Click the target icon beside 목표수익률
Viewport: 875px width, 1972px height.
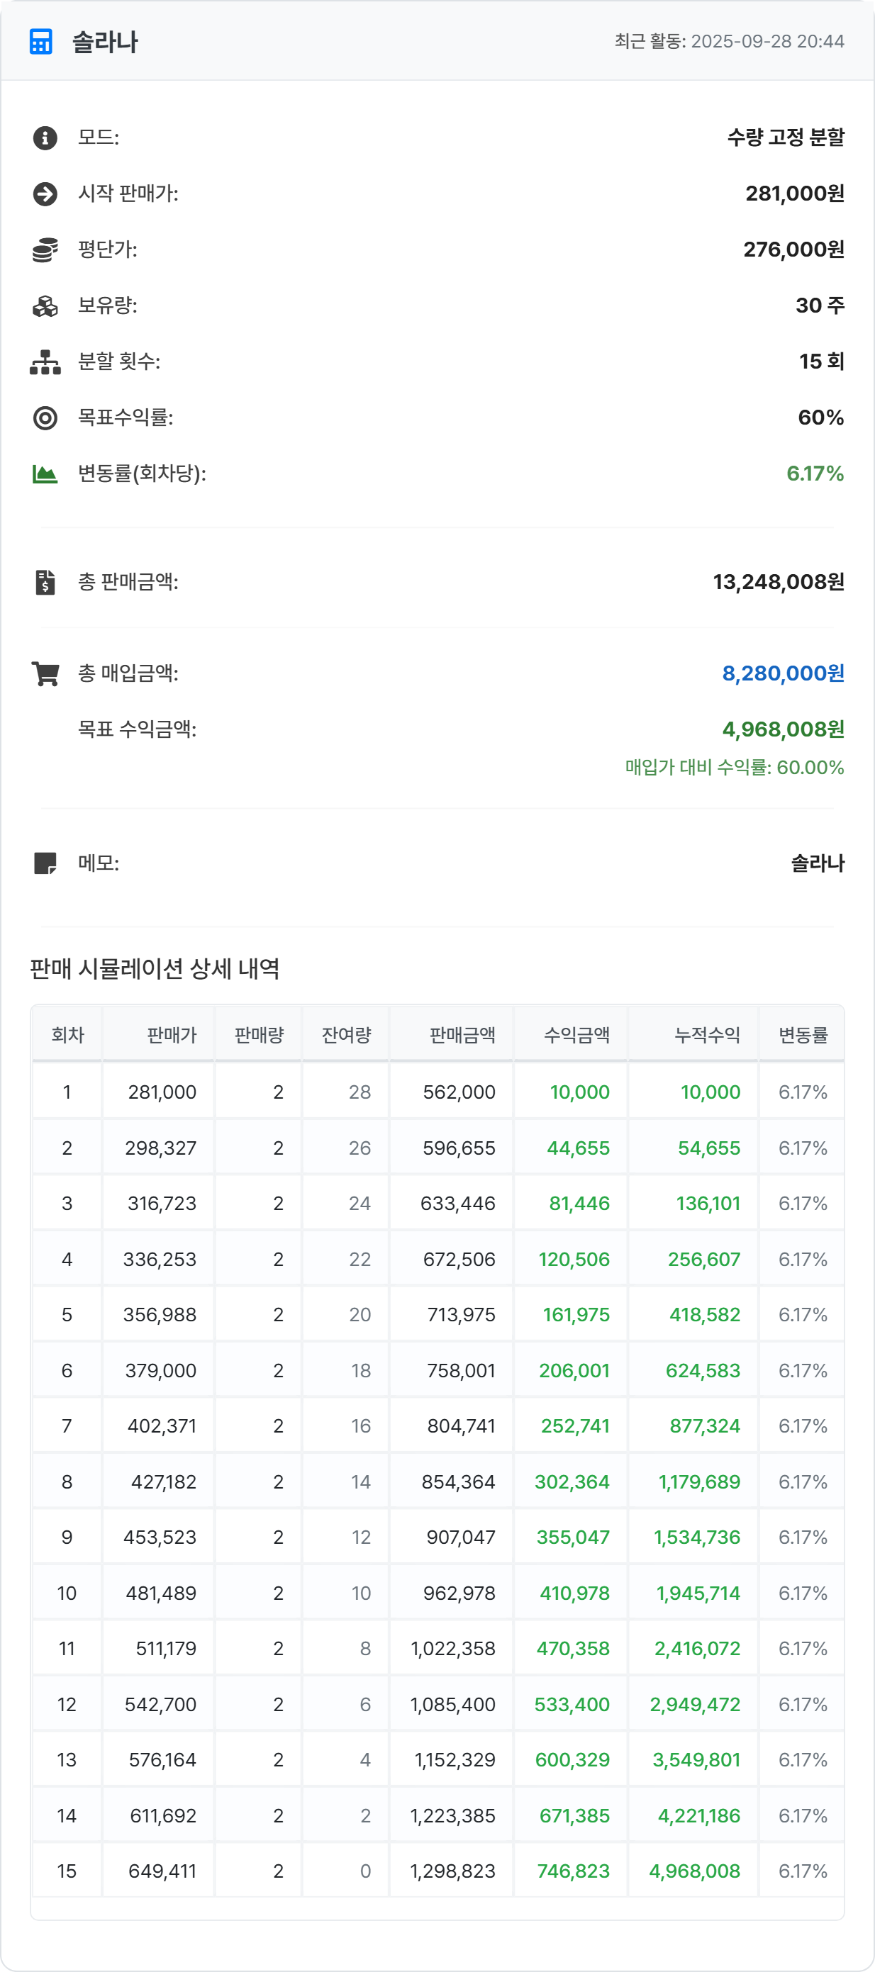pyautogui.click(x=45, y=418)
